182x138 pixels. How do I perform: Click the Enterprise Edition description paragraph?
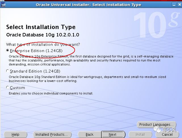click(91, 60)
